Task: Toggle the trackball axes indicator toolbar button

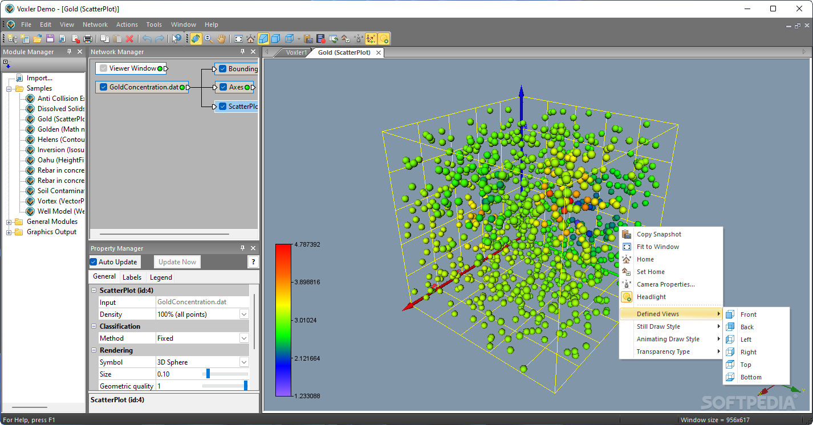Action: tap(371, 39)
